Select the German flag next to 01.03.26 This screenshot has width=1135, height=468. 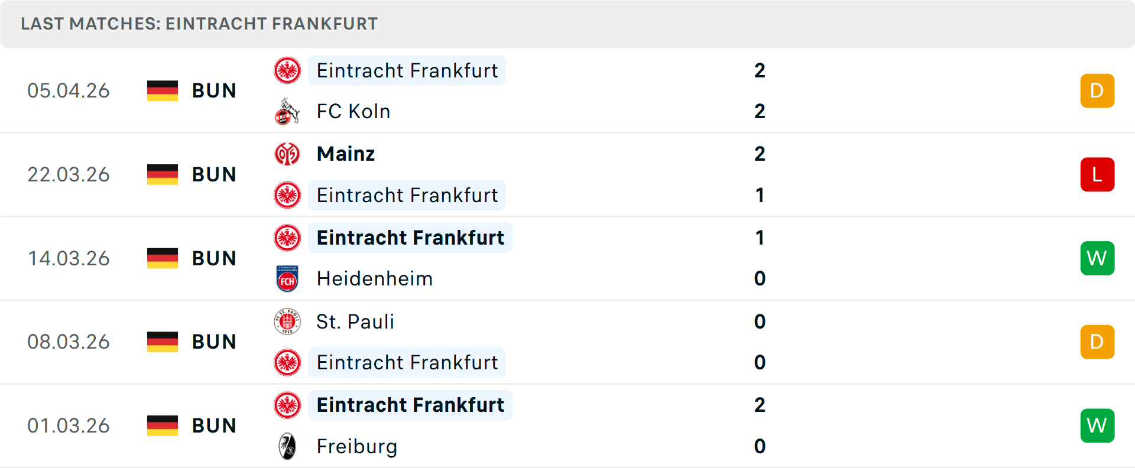click(x=162, y=425)
